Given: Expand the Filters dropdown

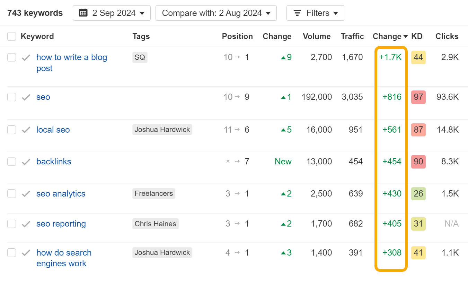Looking at the screenshot, I should [x=315, y=13].
